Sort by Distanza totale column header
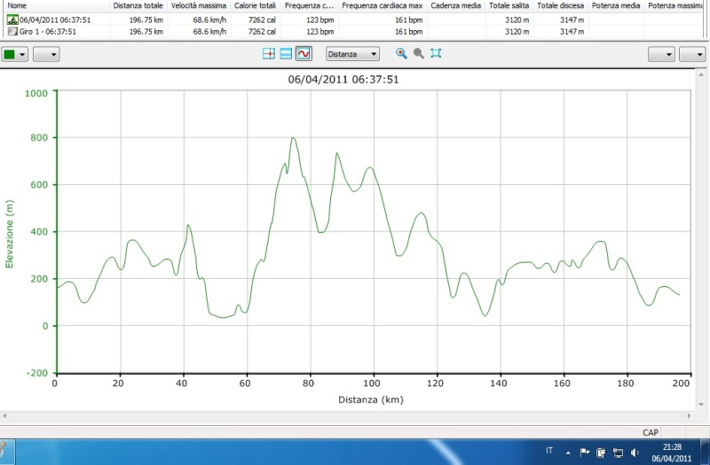Viewport: 710px width, 465px height. [x=138, y=5]
